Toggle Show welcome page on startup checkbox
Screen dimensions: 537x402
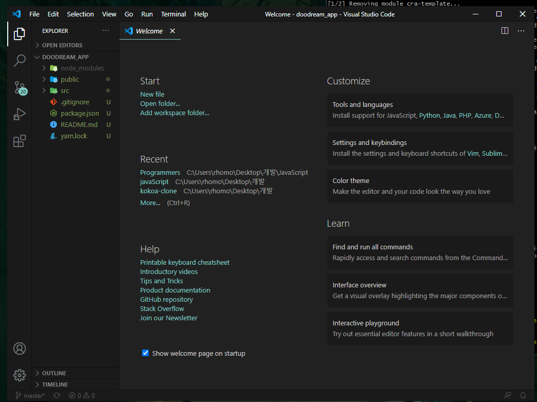pyautogui.click(x=146, y=353)
